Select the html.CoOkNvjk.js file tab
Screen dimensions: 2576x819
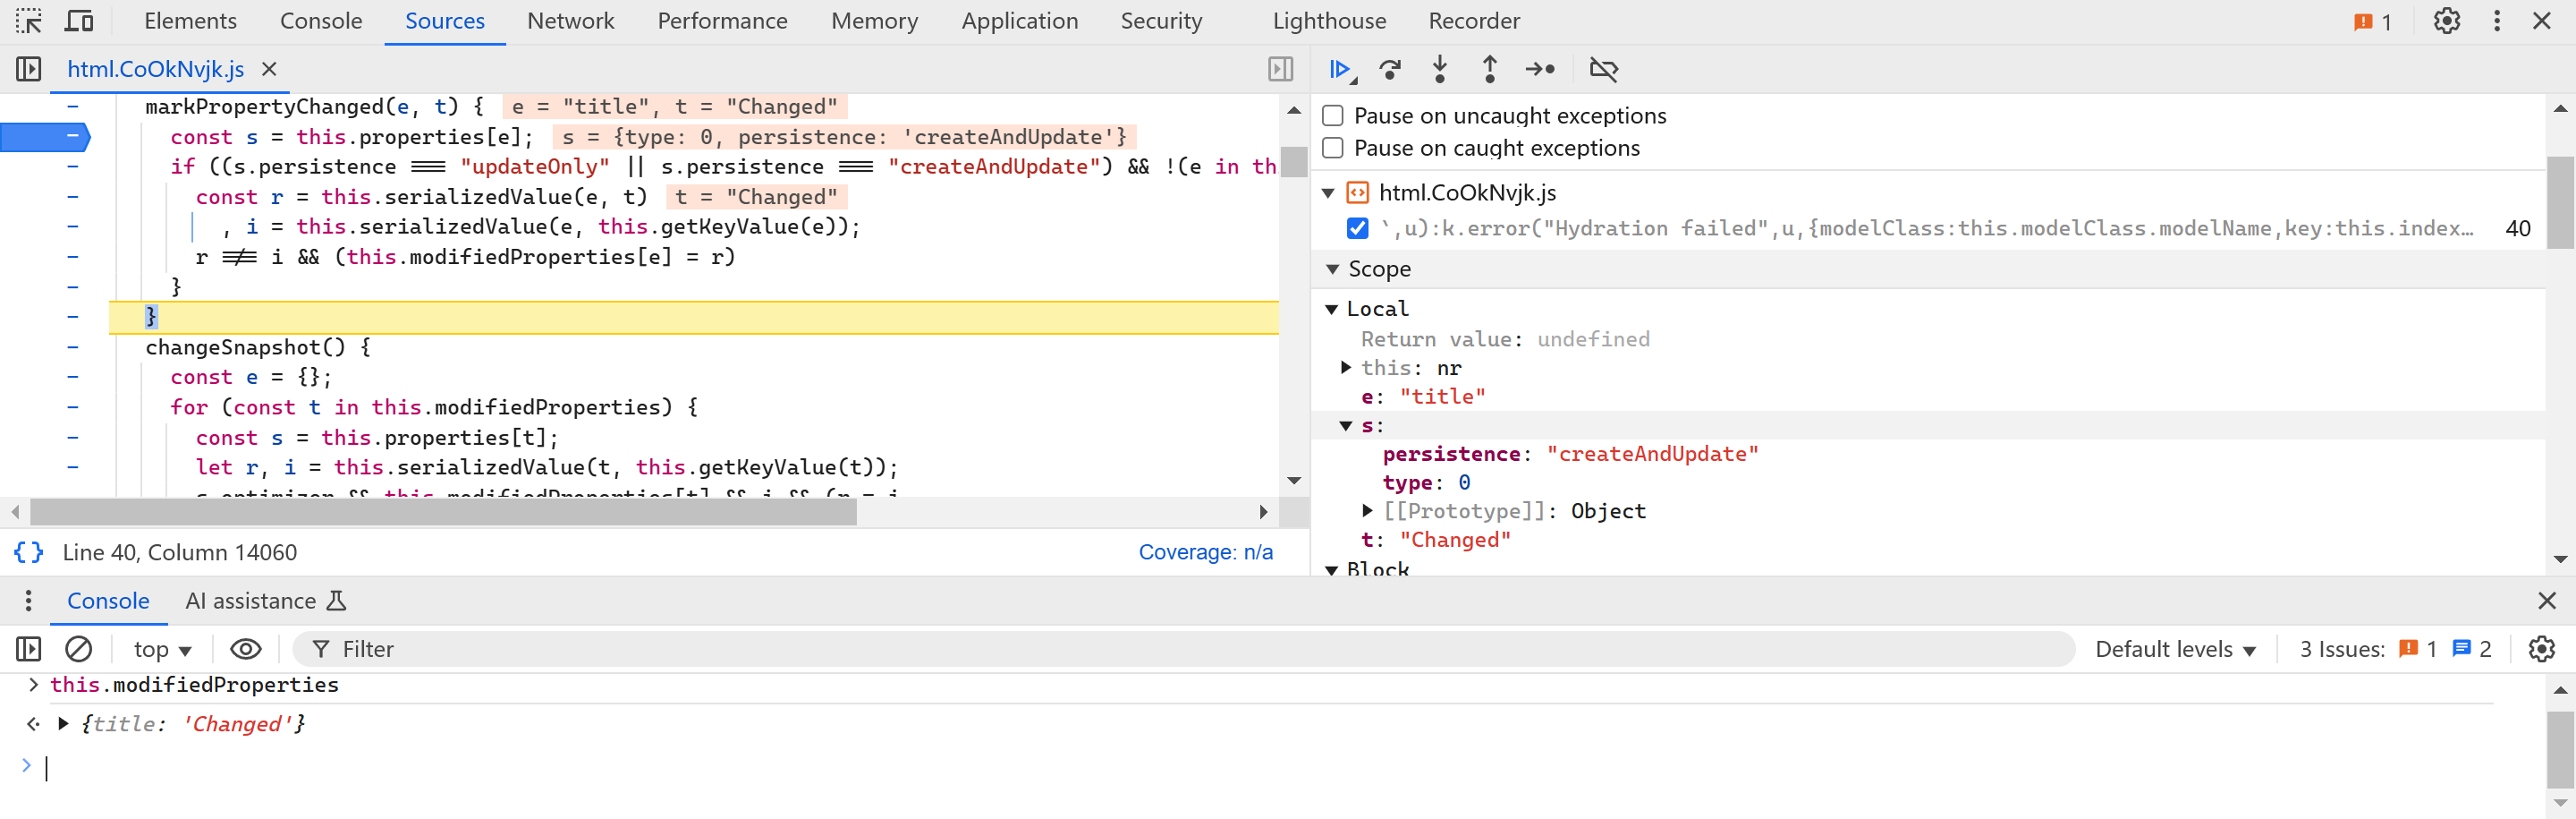pos(155,69)
